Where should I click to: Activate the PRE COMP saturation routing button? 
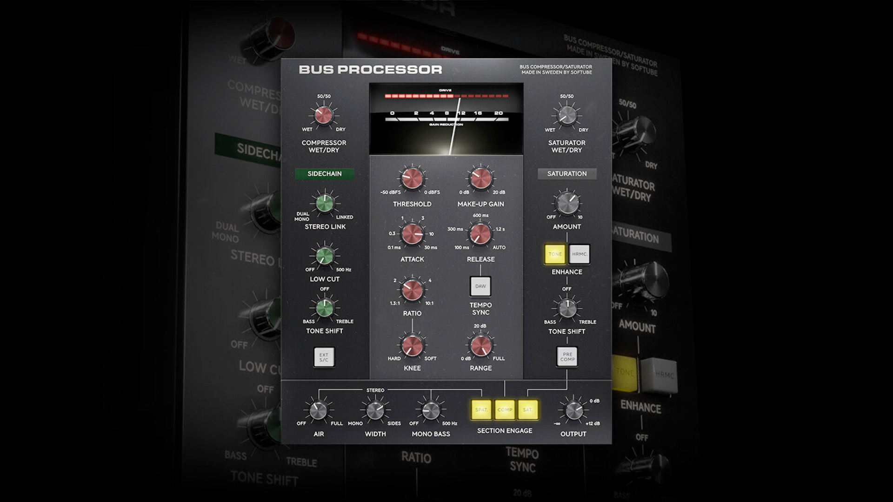pyautogui.click(x=566, y=357)
